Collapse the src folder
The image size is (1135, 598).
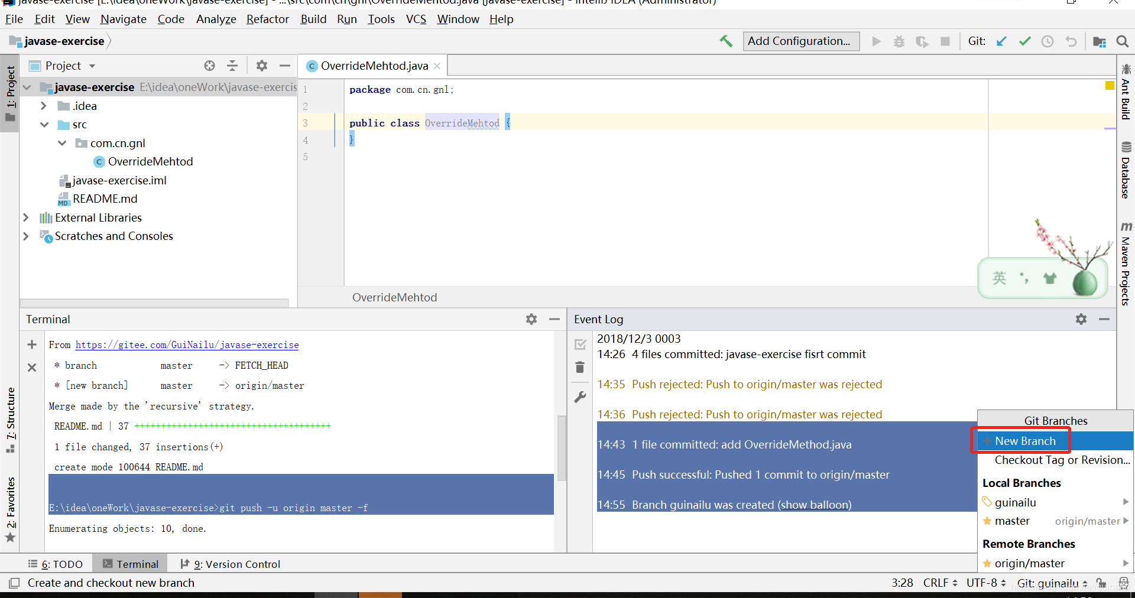pyautogui.click(x=44, y=125)
